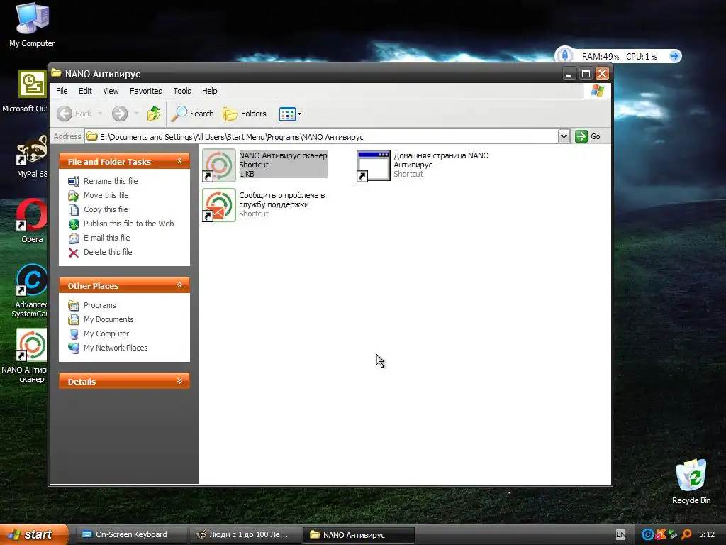Click E-mail this file

(x=99, y=238)
